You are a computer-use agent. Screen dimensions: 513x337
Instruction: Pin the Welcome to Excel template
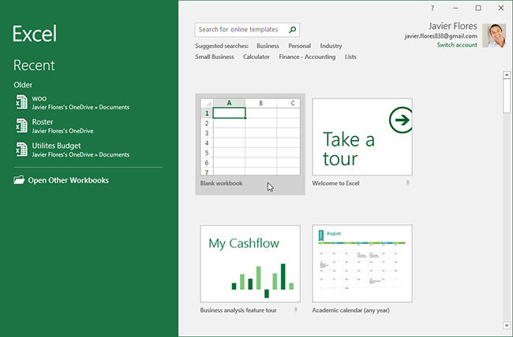pyautogui.click(x=408, y=183)
